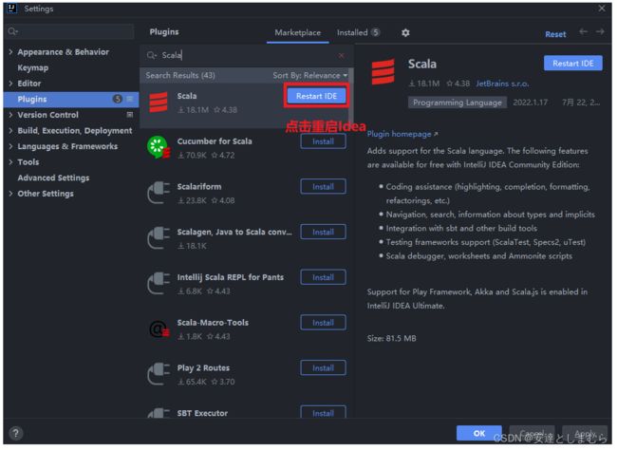The height and width of the screenshot is (450, 617).
Task: Install the SBT Executor plugin
Action: tap(323, 413)
